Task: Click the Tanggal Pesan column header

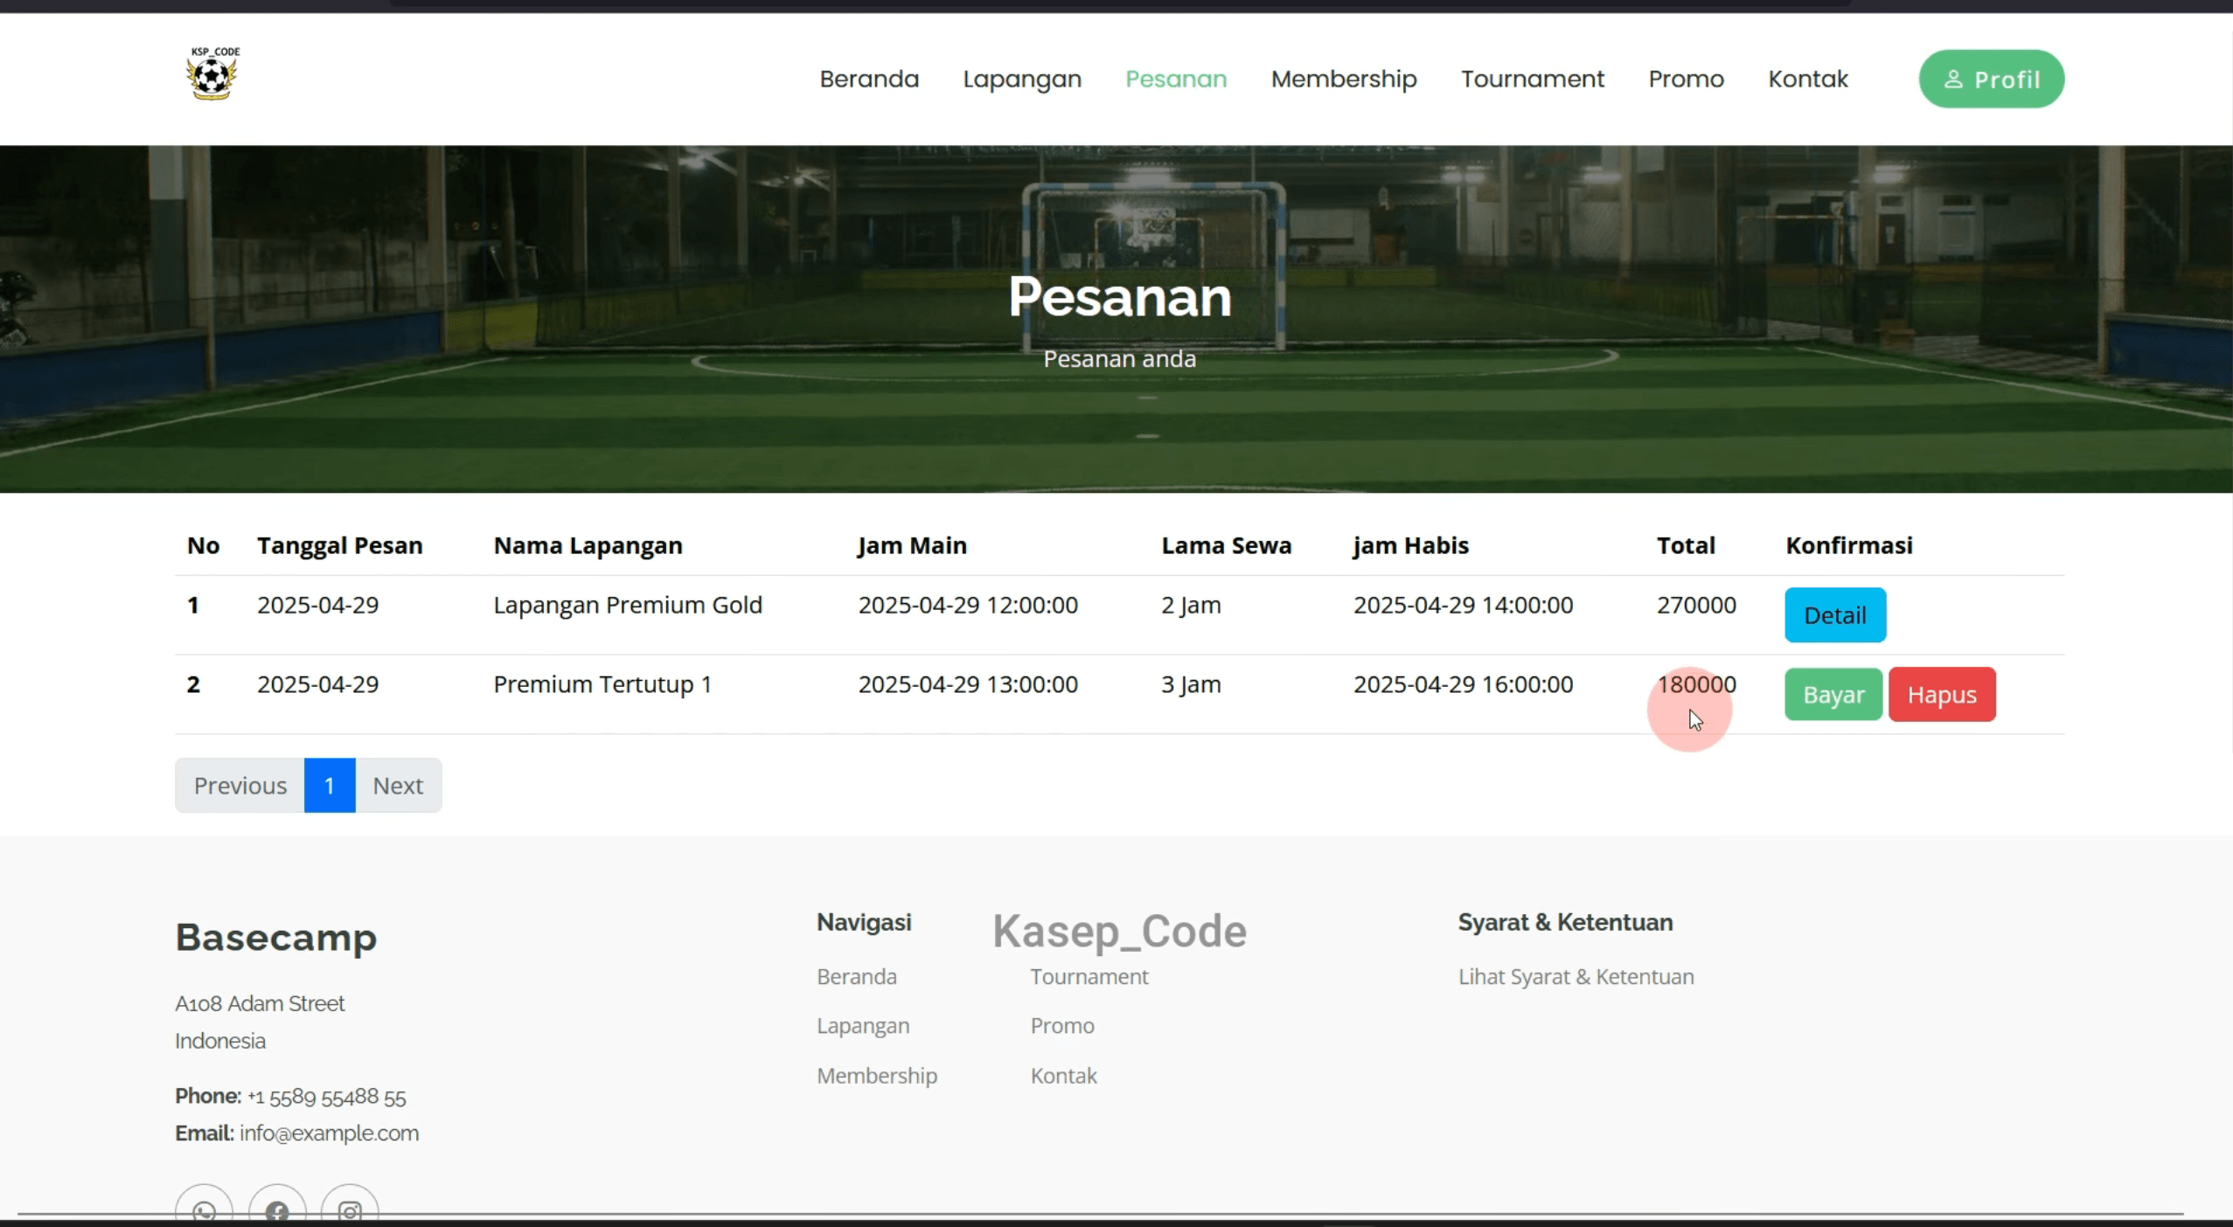Action: pyautogui.click(x=340, y=545)
